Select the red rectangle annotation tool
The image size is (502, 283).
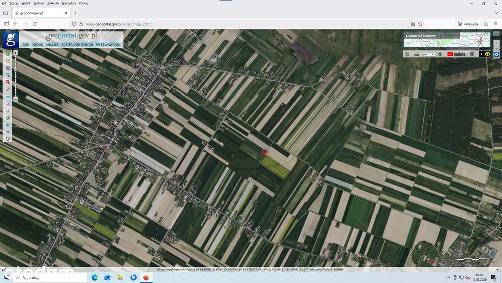[x=8, y=82]
